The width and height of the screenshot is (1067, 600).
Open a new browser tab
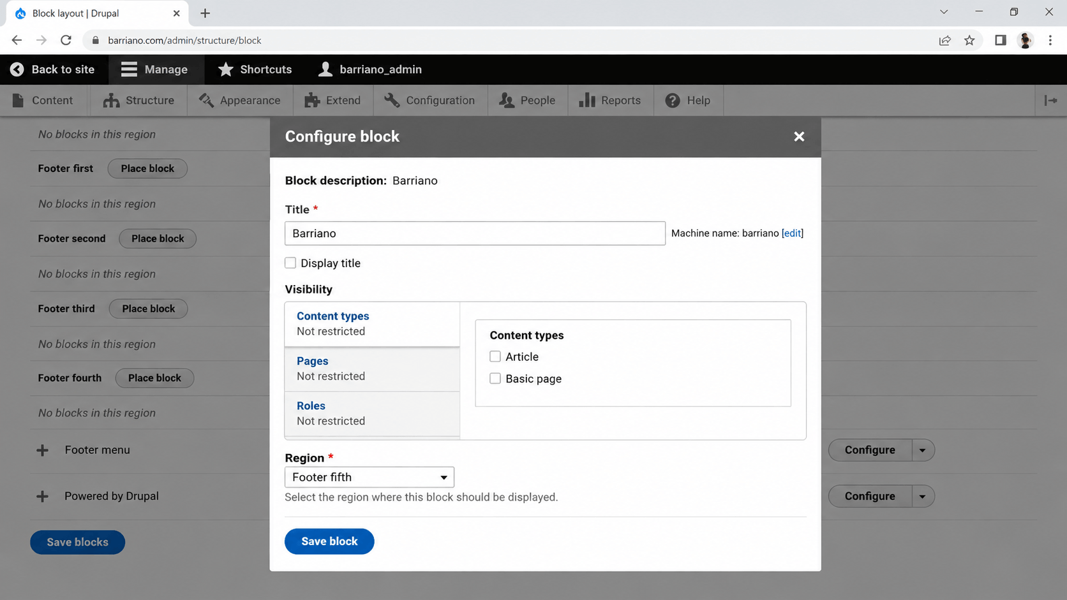pyautogui.click(x=205, y=13)
